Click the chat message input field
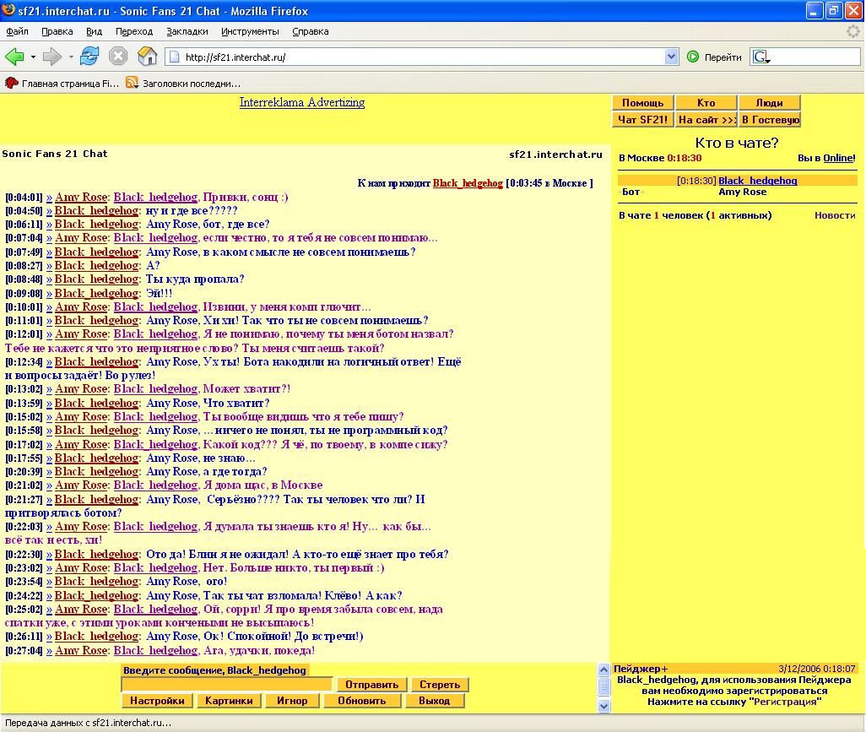The image size is (866, 732). pos(227,685)
